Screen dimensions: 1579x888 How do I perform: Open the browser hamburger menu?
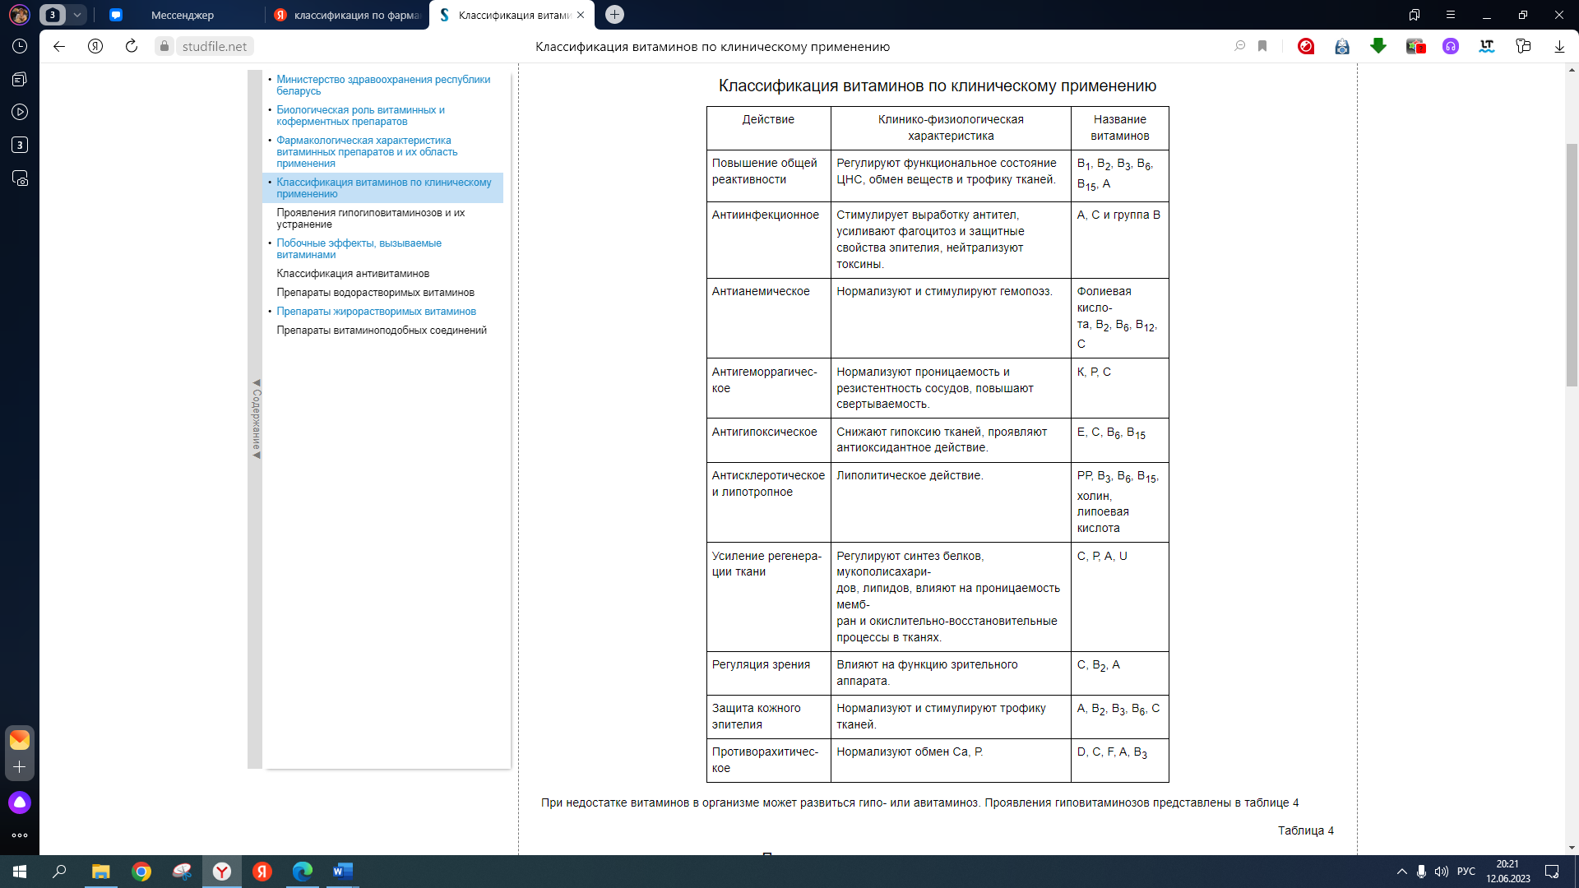tap(1451, 15)
